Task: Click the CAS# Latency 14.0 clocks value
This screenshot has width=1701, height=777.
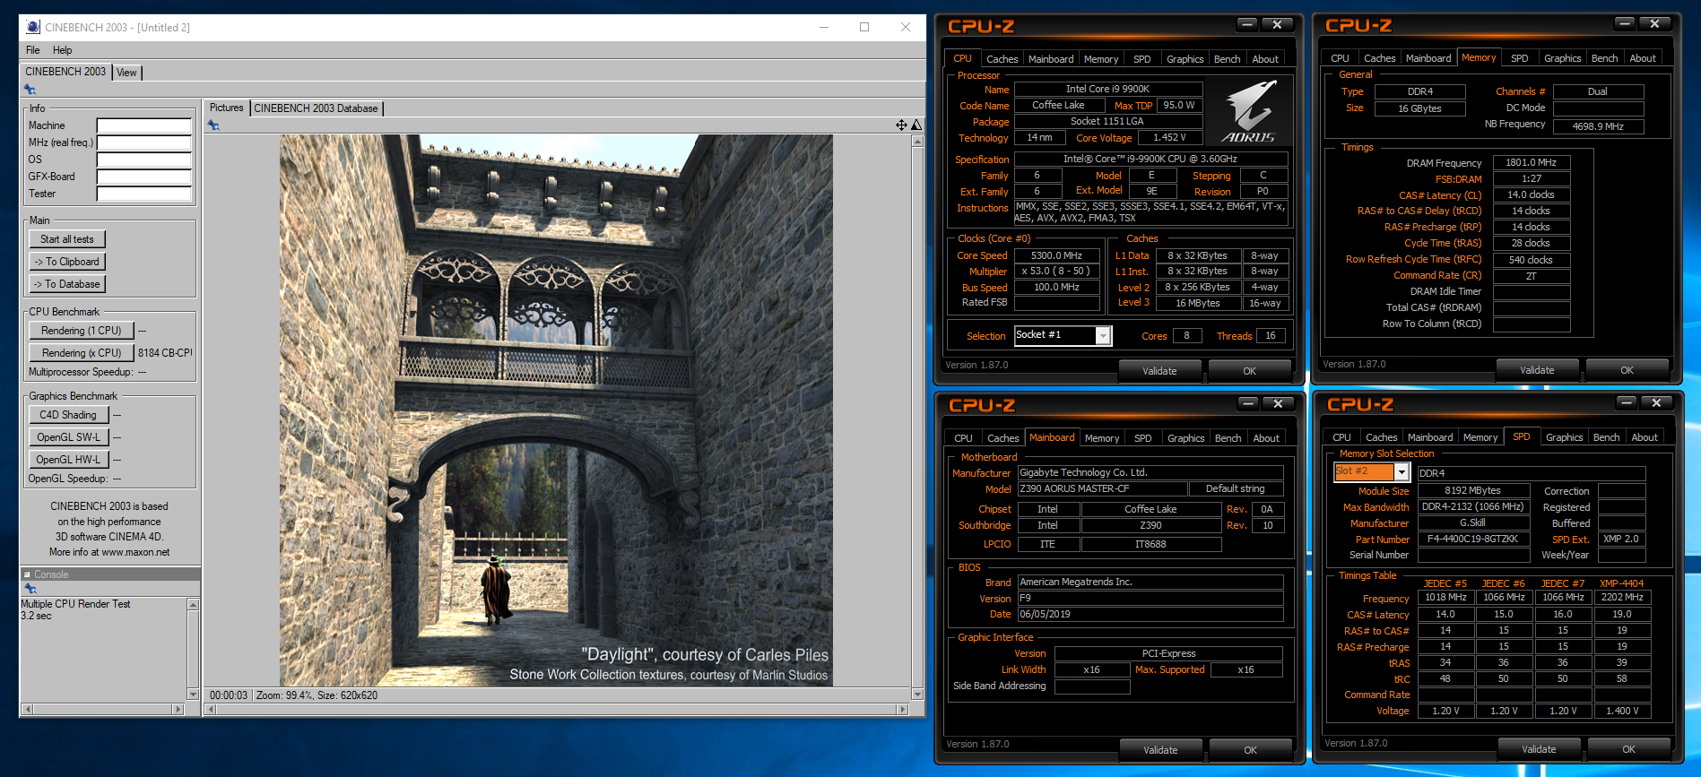Action: pyautogui.click(x=1531, y=194)
